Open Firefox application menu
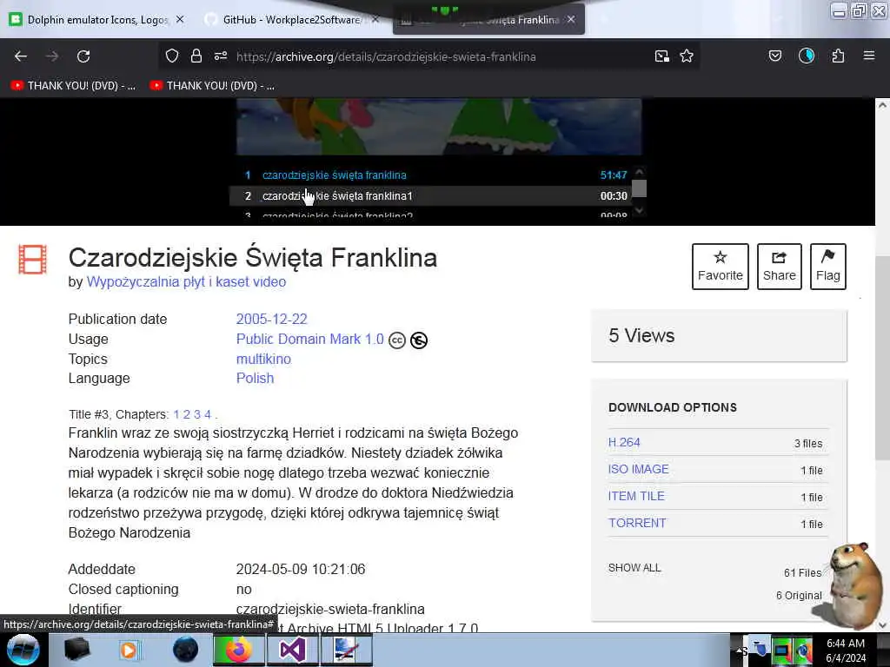 click(x=869, y=56)
